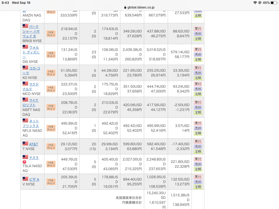Click 15分ディレイ badge in MCD row
Image resolution: width=279 pixels, height=209 pixels.
(51, 89)
